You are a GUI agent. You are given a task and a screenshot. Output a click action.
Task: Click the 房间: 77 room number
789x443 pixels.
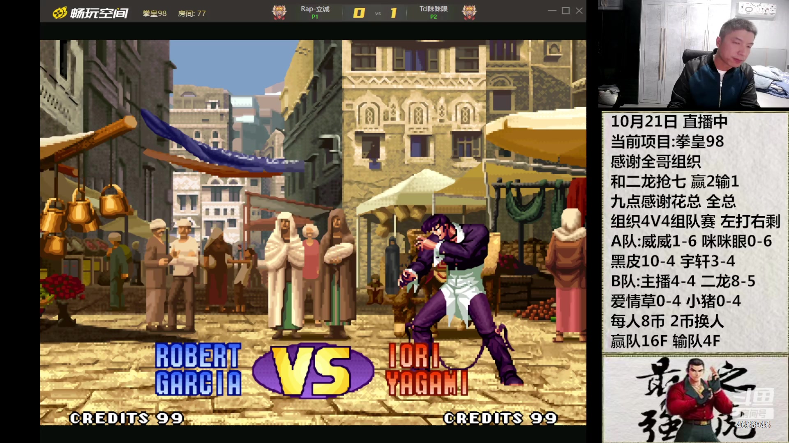coord(192,14)
